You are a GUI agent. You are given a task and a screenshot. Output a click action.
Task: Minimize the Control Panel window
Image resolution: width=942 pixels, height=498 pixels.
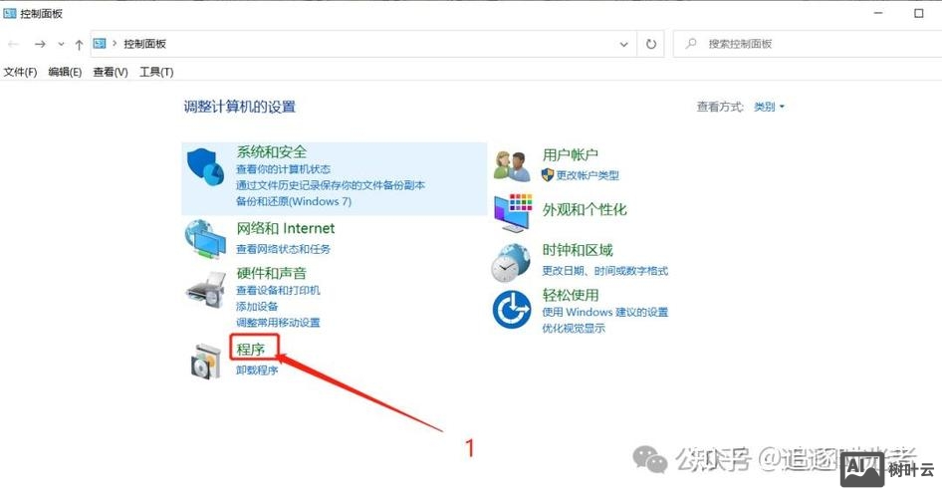(x=878, y=13)
